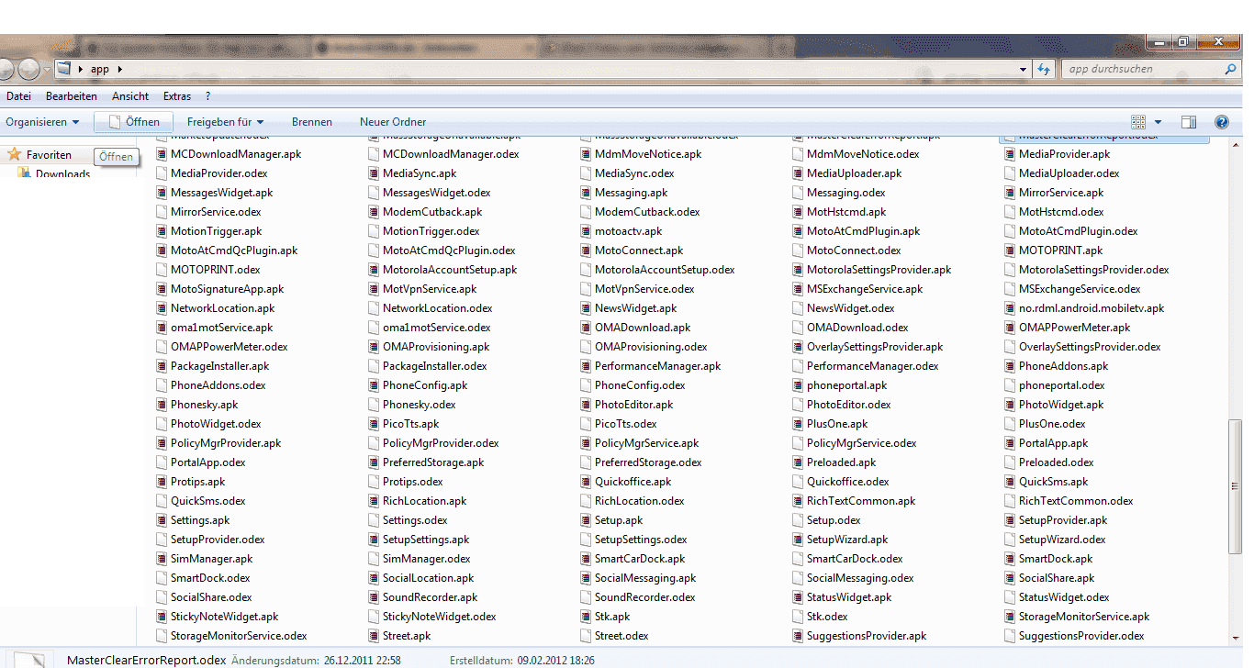Viewport: 1254px width, 668px height.
Task: Click the search magnifier icon
Action: (1231, 69)
